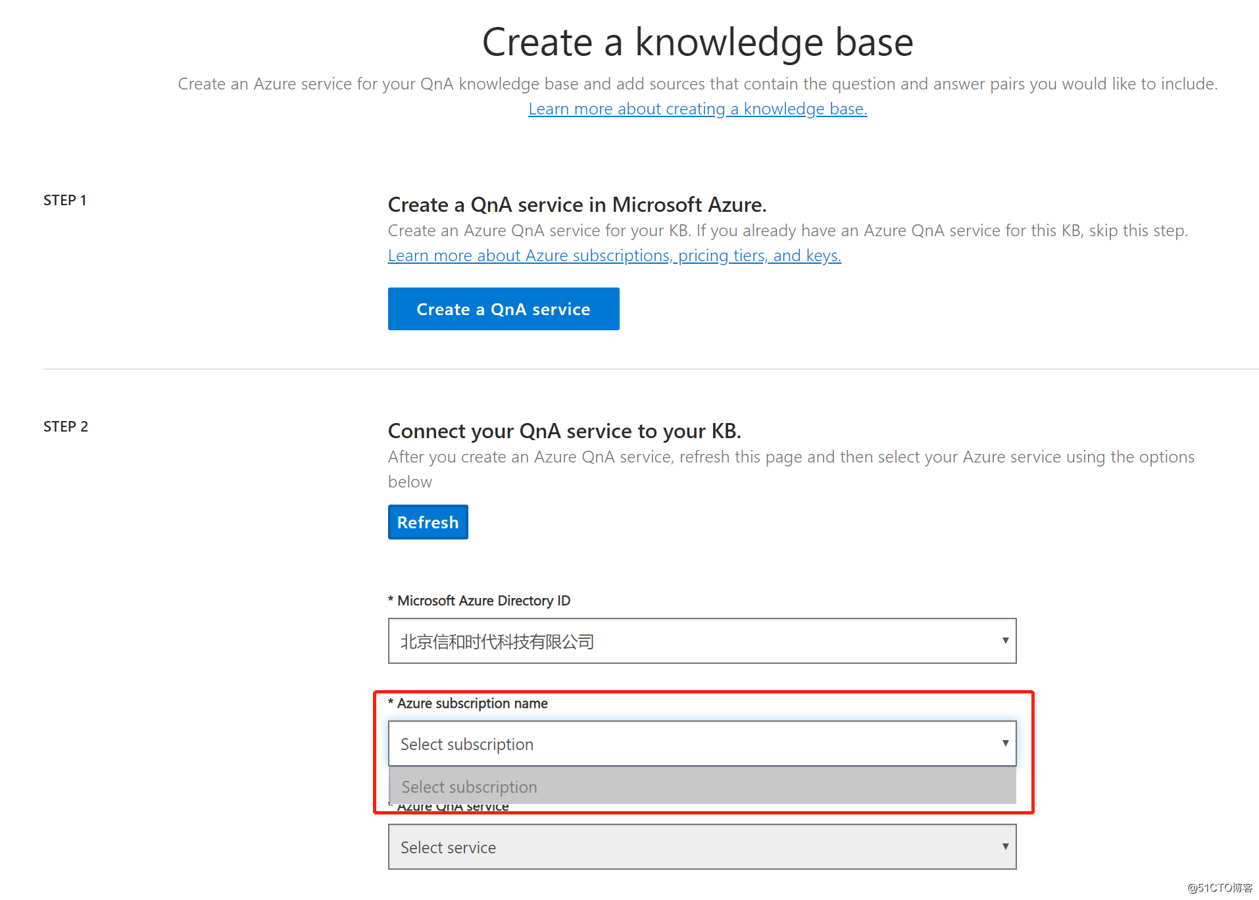
Task: Choose the highlighted 'Select subscription' list option
Action: pos(703,786)
